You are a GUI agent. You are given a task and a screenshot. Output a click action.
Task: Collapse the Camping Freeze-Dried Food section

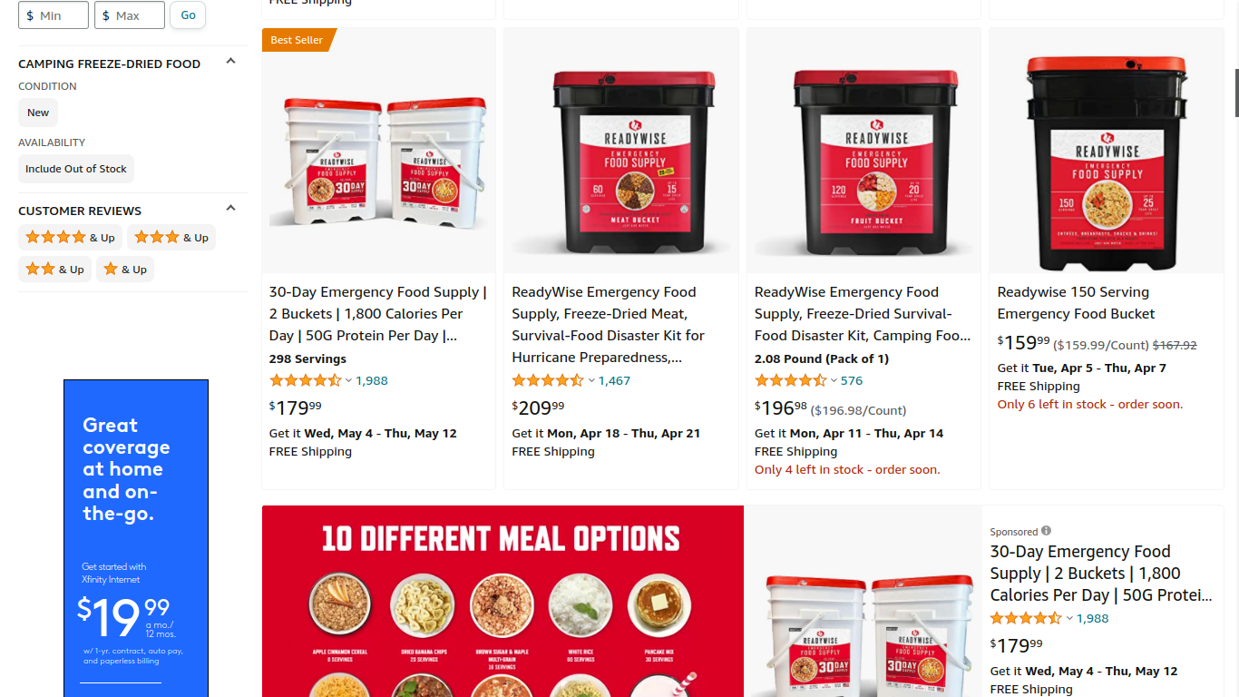click(230, 62)
